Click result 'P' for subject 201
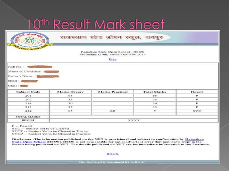This screenshot has height=171, width=229. coord(197,96)
